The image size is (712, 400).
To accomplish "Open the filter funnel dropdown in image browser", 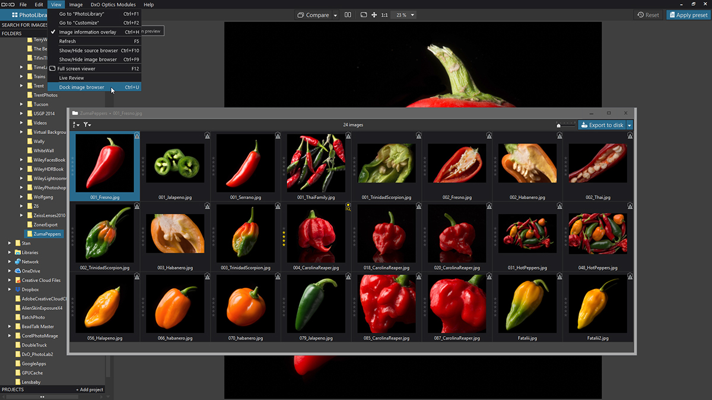I will [87, 125].
